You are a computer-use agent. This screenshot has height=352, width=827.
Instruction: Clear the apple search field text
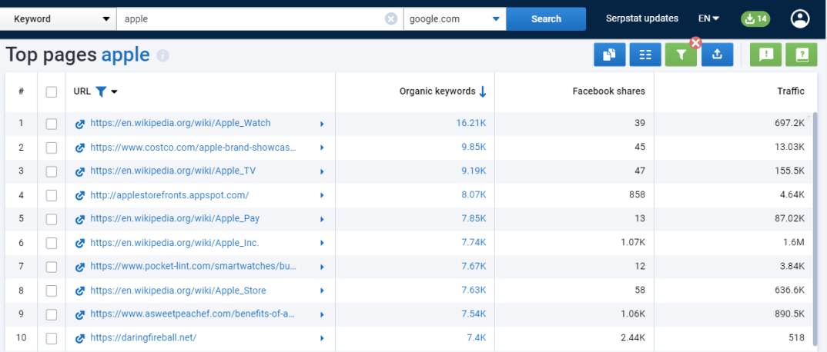(390, 19)
